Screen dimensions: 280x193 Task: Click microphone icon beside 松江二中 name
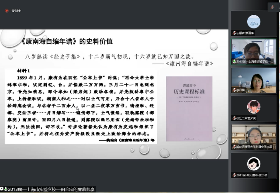click(x=235, y=119)
